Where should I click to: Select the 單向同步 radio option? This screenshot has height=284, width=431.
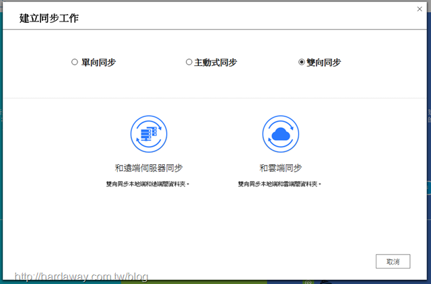click(x=75, y=62)
